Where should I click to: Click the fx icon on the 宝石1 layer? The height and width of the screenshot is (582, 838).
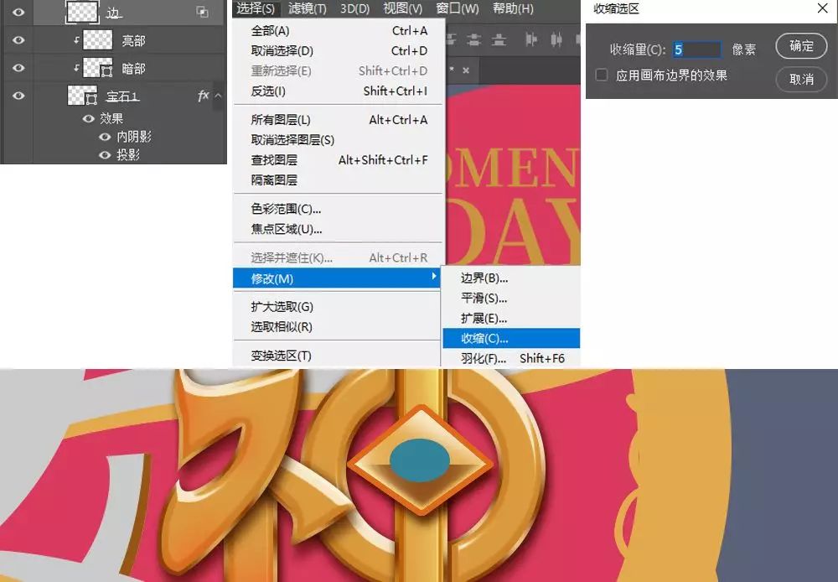[x=204, y=96]
